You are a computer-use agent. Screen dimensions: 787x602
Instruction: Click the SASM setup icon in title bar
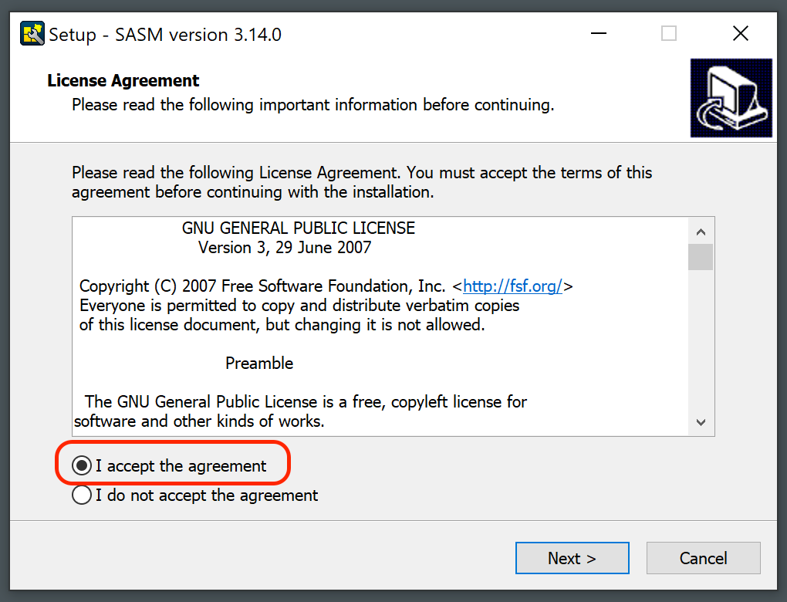click(x=32, y=34)
